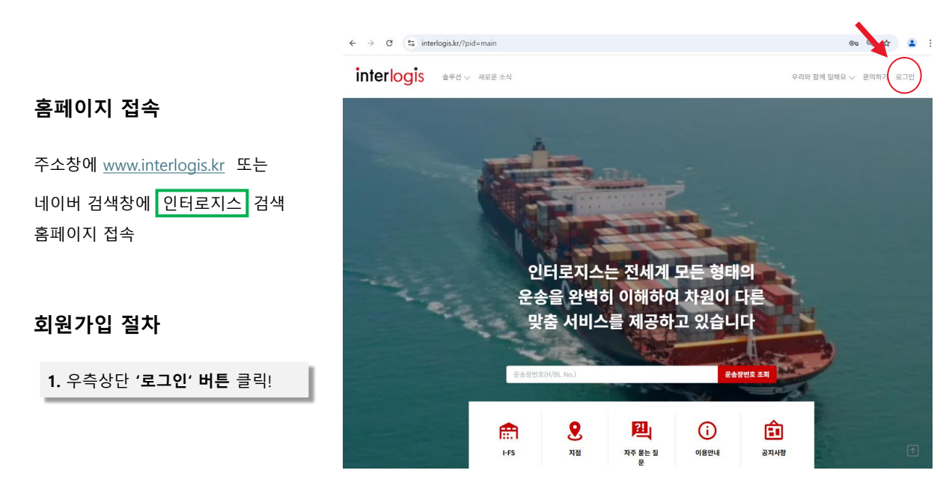952x497 pixels.
Task: Open the 이용안내 info icon
Action: 707,431
